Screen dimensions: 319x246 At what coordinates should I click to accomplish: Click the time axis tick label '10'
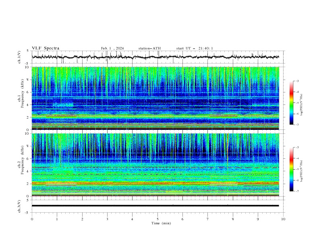click(x=283, y=219)
